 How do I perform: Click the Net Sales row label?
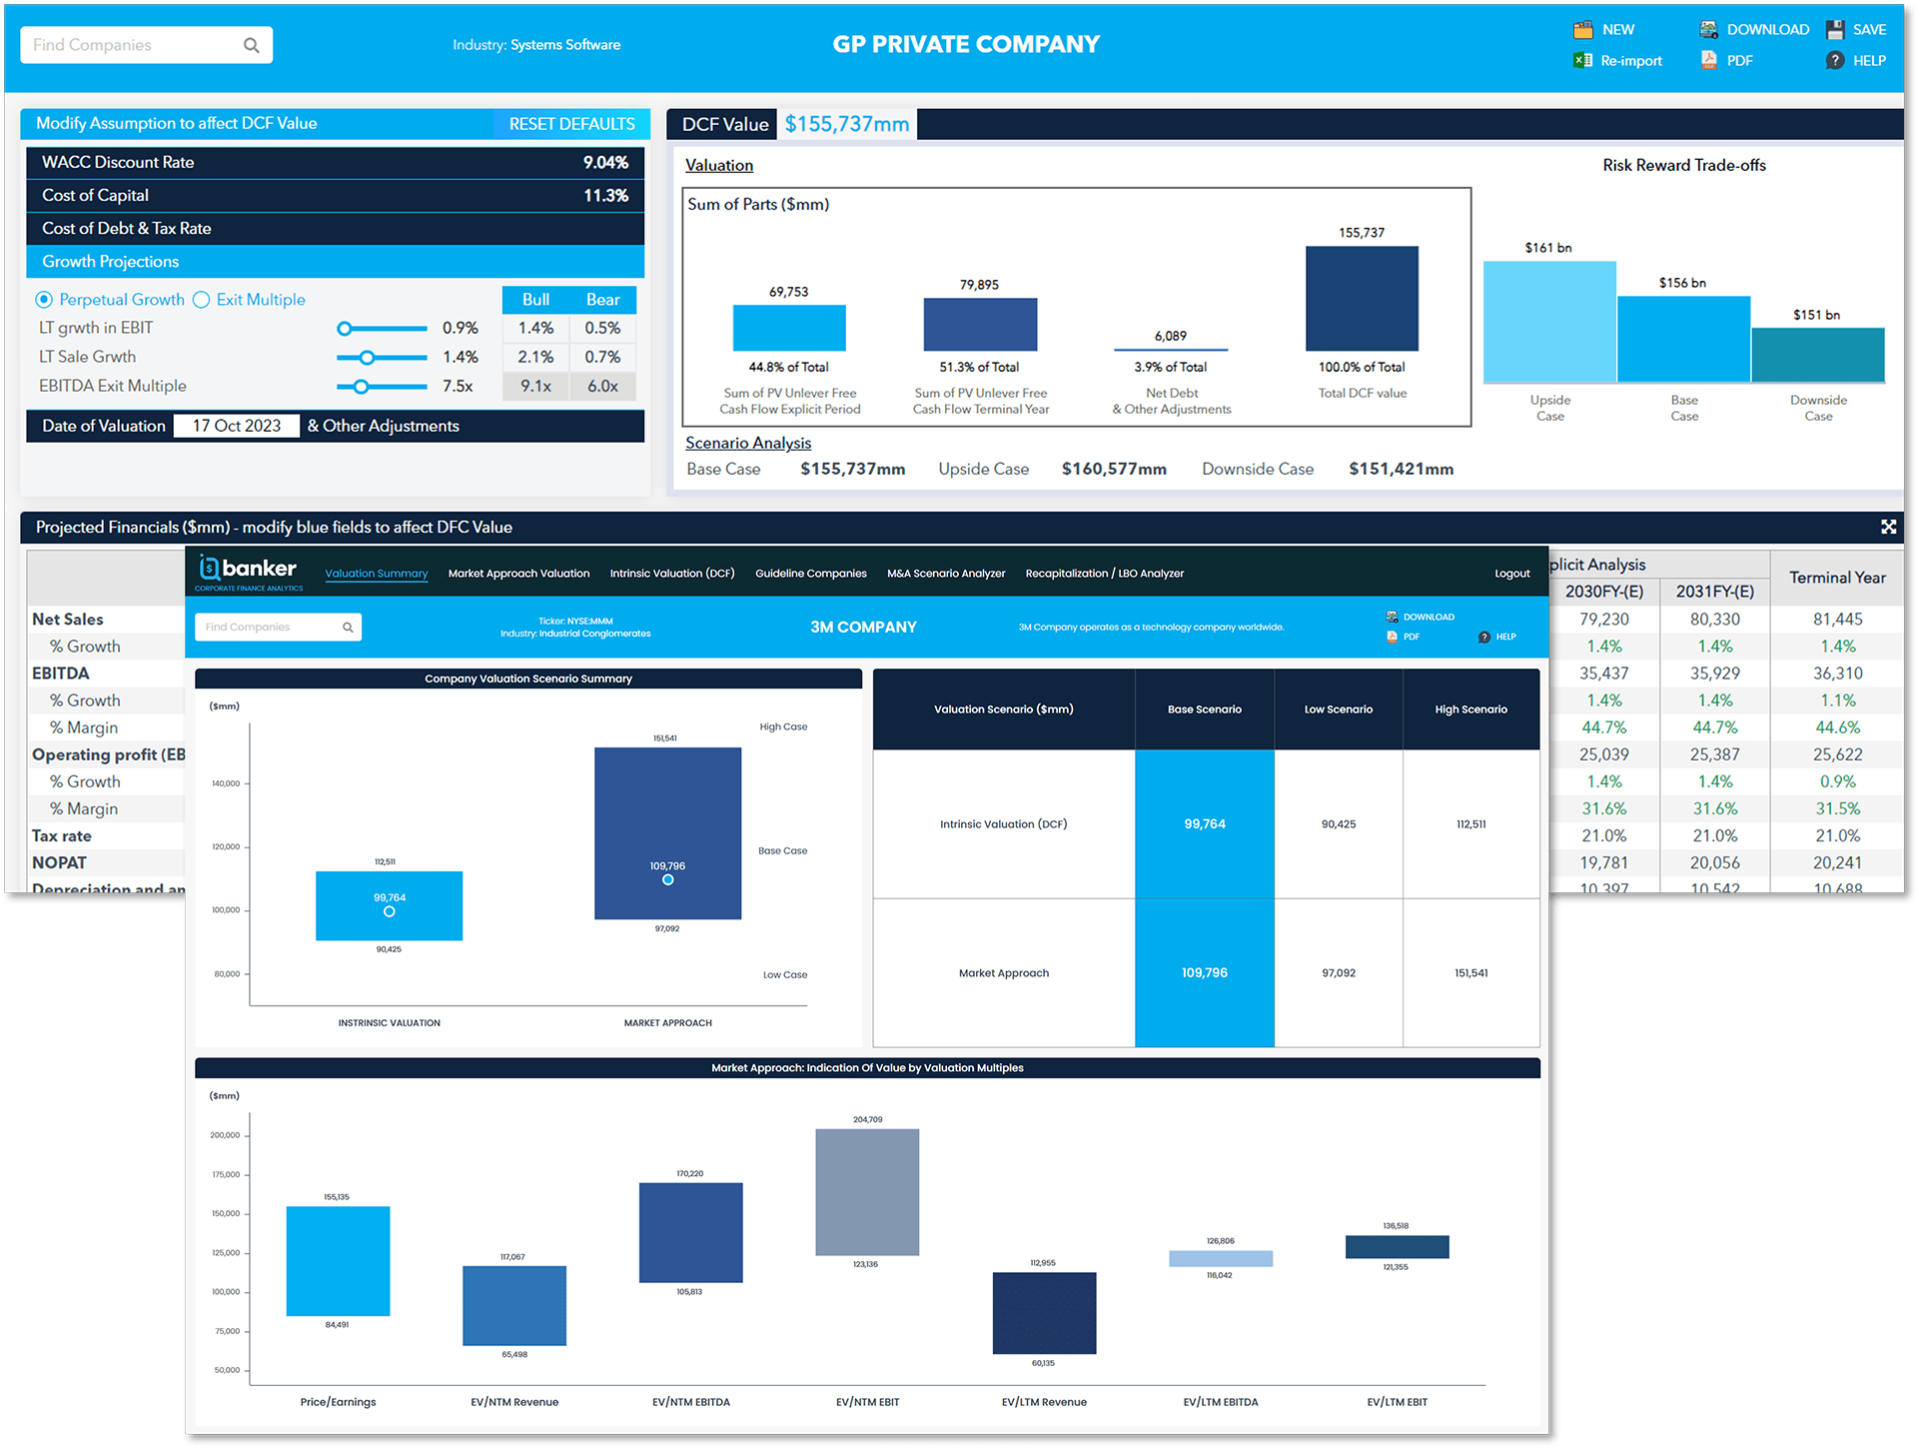click(x=68, y=620)
